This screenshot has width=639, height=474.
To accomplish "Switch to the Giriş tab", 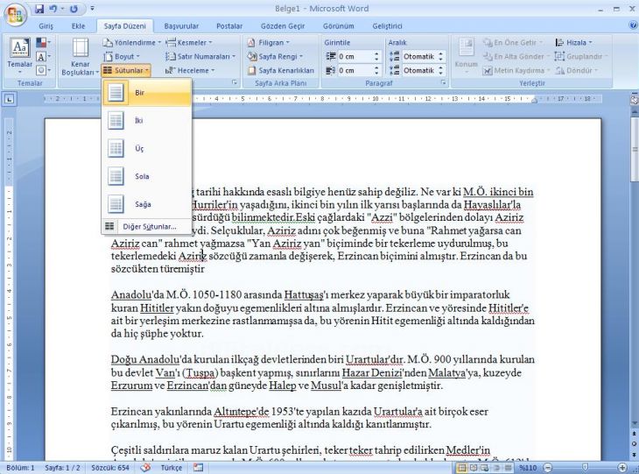I will 46,26.
